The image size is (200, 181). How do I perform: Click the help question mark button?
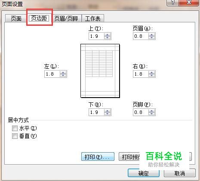(x=173, y=3)
